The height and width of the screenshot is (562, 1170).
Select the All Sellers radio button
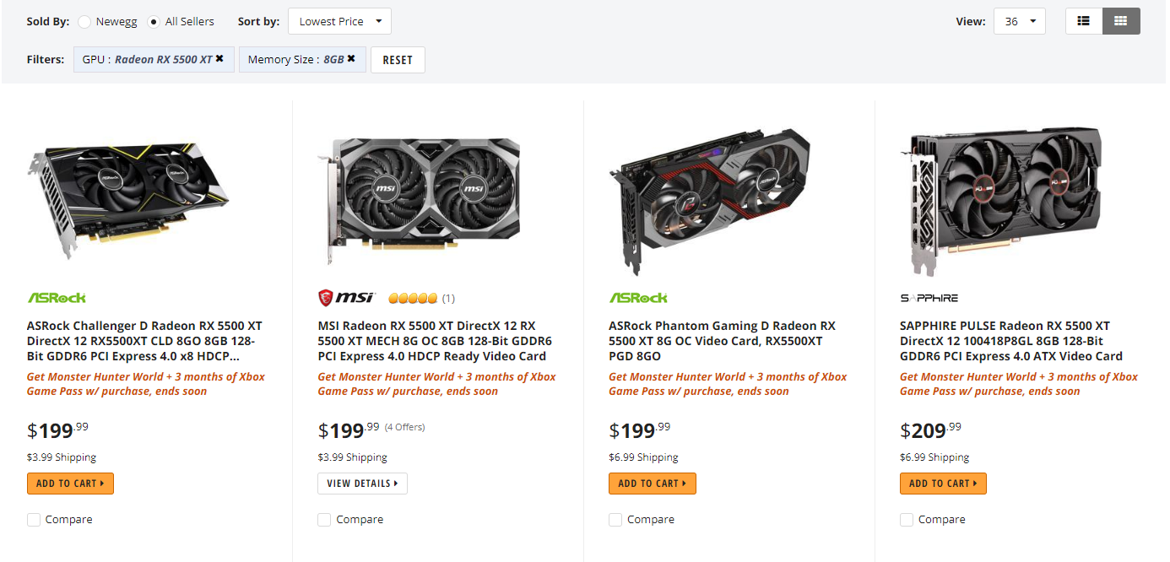pos(154,22)
